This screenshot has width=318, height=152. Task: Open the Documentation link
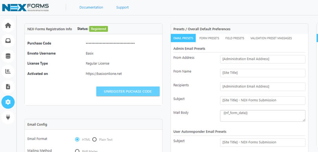pyautogui.click(x=91, y=7)
